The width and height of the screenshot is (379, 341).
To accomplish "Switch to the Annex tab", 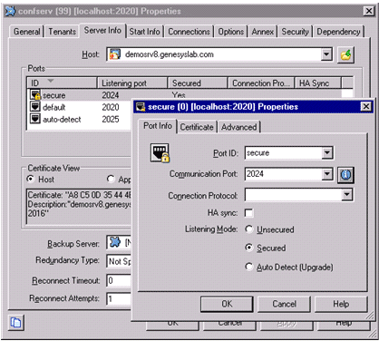I will [x=263, y=32].
